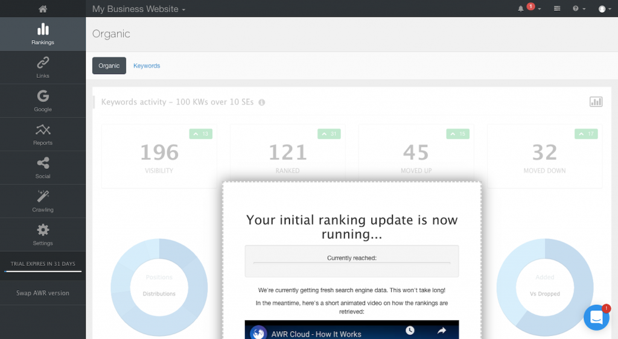Image resolution: width=618 pixels, height=339 pixels.
Task: Open the Google section in the sidebar
Action: tap(43, 101)
